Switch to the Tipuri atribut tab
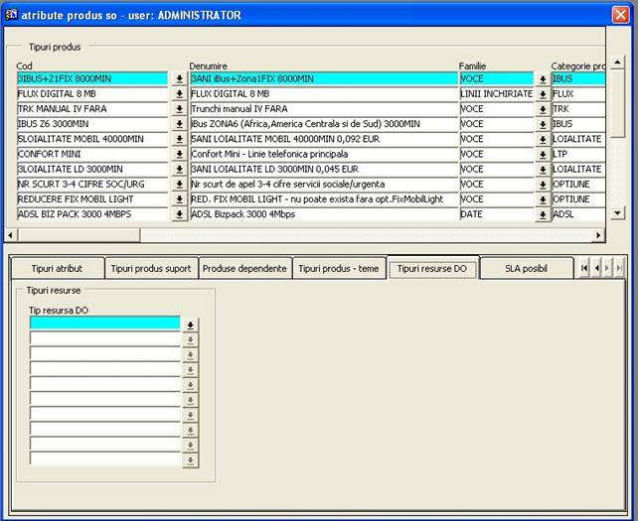 point(57,269)
